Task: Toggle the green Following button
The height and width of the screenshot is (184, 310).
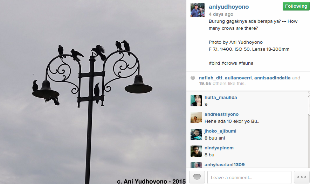Action: click(296, 6)
